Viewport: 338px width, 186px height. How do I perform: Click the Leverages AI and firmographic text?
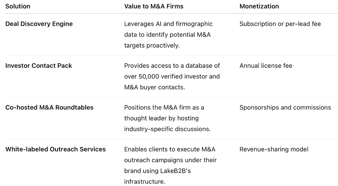168,24
